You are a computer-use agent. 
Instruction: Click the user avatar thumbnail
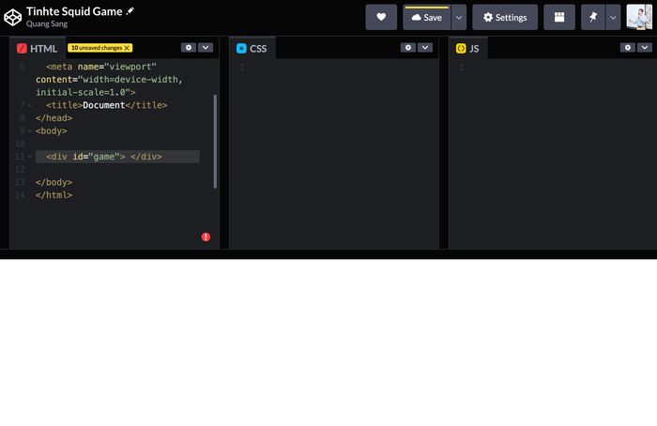tap(639, 17)
